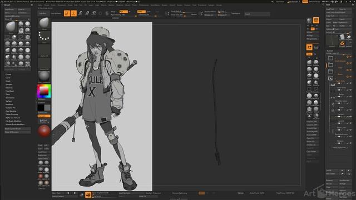Open the current brush thumbnail in left shelf
This screenshot has height=200, width=356.
(x=44, y=23)
